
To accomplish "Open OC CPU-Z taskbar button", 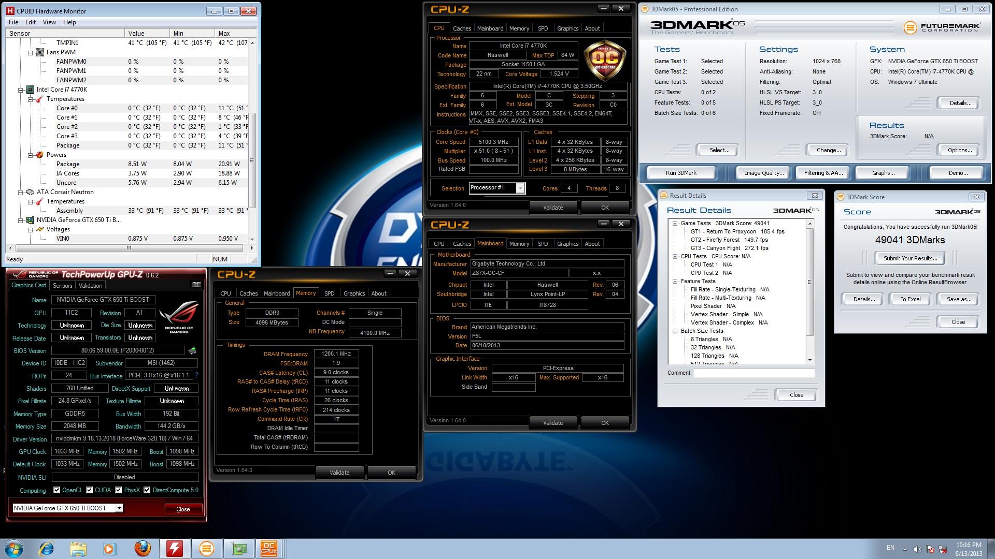I will tap(269, 548).
